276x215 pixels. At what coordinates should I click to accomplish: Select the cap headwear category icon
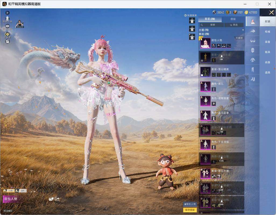click(x=253, y=31)
